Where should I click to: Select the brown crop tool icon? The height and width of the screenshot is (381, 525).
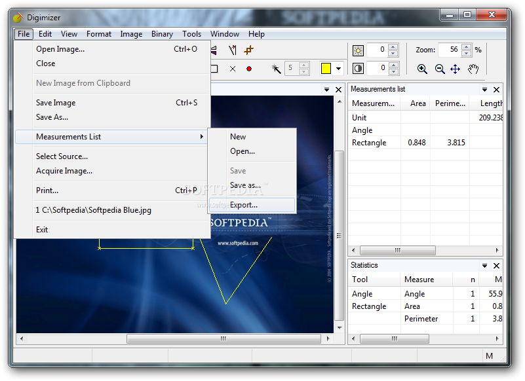pyautogui.click(x=249, y=50)
